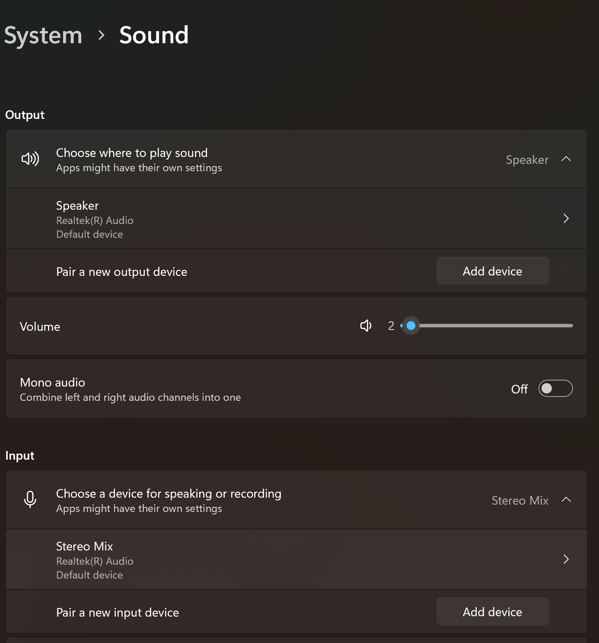The width and height of the screenshot is (599, 643).
Task: Collapse the input device list chevron
Action: coord(566,499)
